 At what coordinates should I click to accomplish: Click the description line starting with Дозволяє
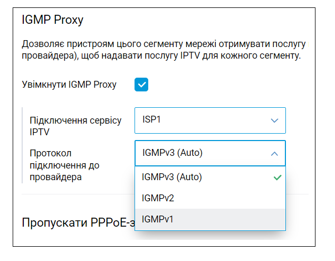click(x=165, y=44)
